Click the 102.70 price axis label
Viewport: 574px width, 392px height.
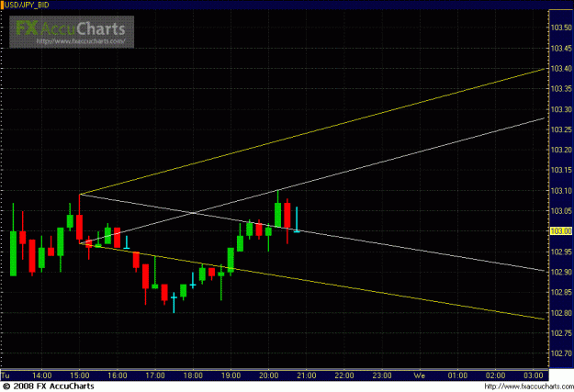[x=561, y=353]
